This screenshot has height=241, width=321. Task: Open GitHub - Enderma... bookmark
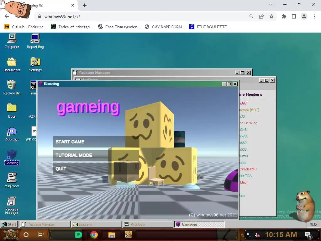(x=25, y=27)
